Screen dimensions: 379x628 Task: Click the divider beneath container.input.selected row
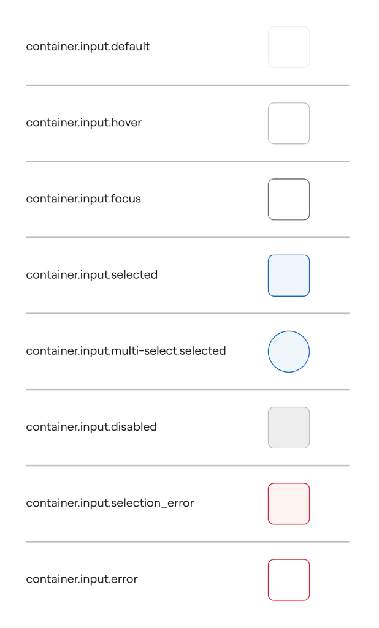point(187,314)
